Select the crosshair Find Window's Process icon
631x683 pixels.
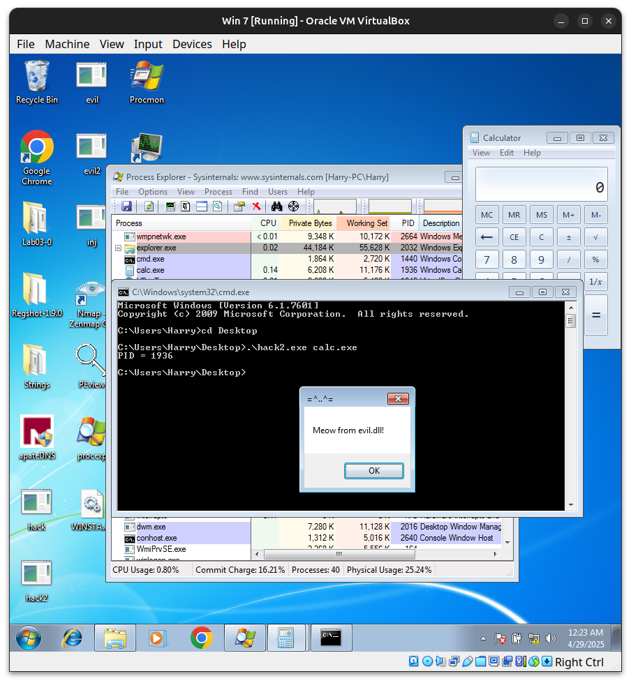point(294,207)
